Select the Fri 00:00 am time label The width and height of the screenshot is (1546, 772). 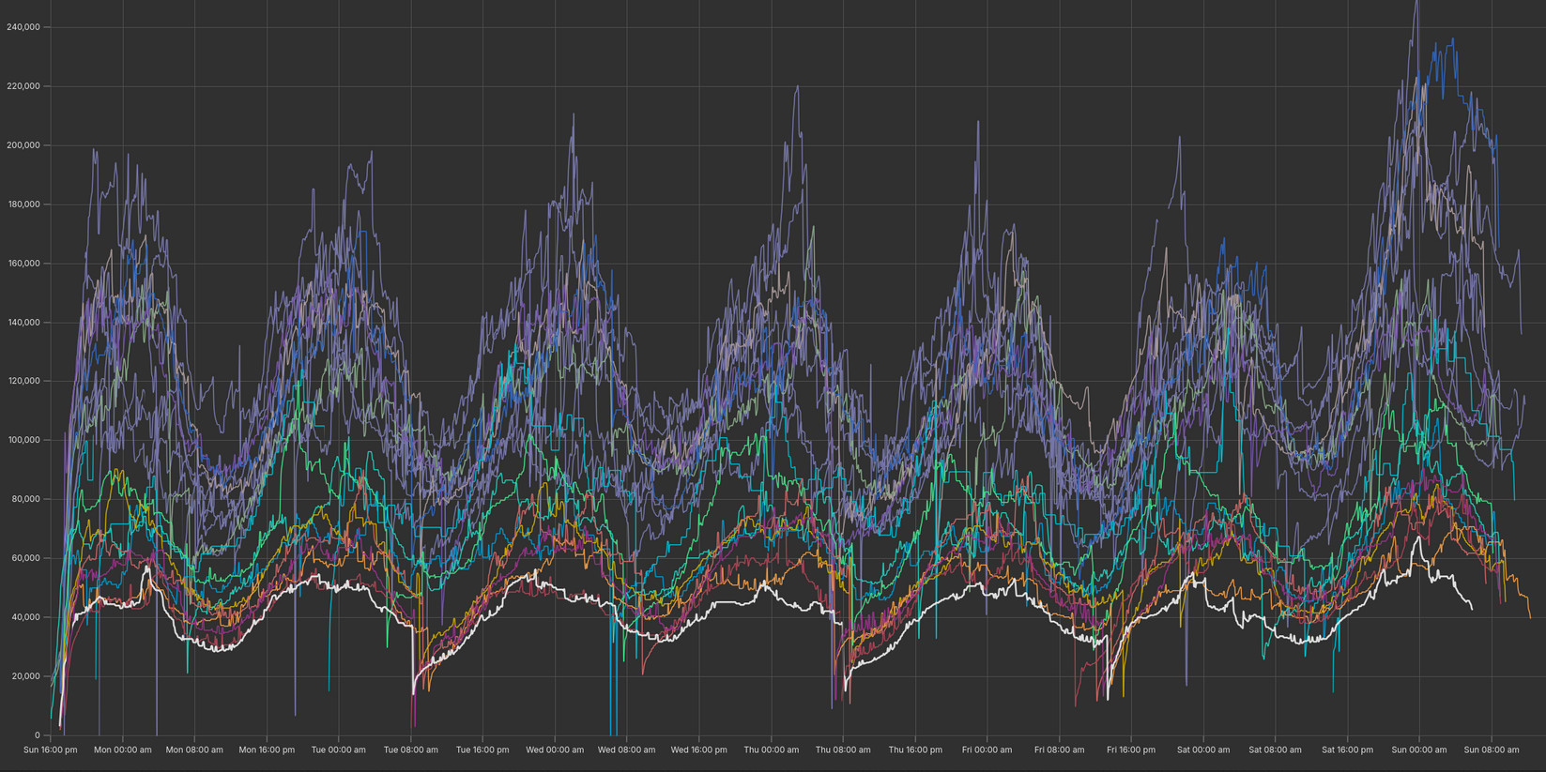987,749
